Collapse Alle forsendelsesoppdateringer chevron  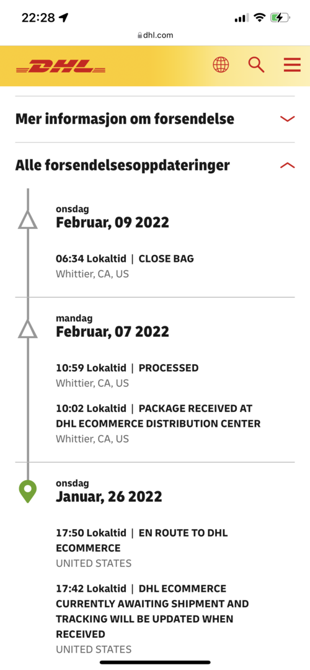tap(287, 166)
